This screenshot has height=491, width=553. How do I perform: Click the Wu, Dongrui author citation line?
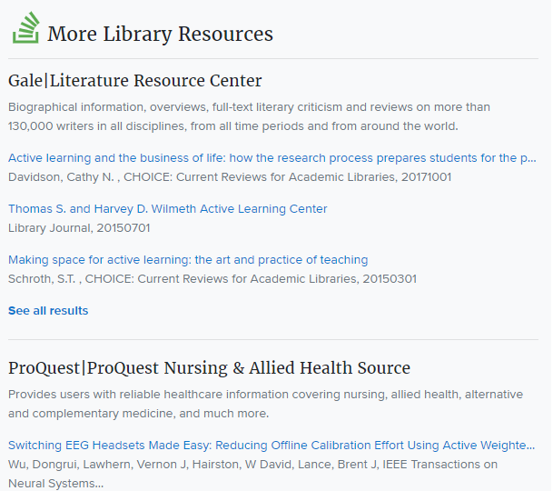click(252, 464)
